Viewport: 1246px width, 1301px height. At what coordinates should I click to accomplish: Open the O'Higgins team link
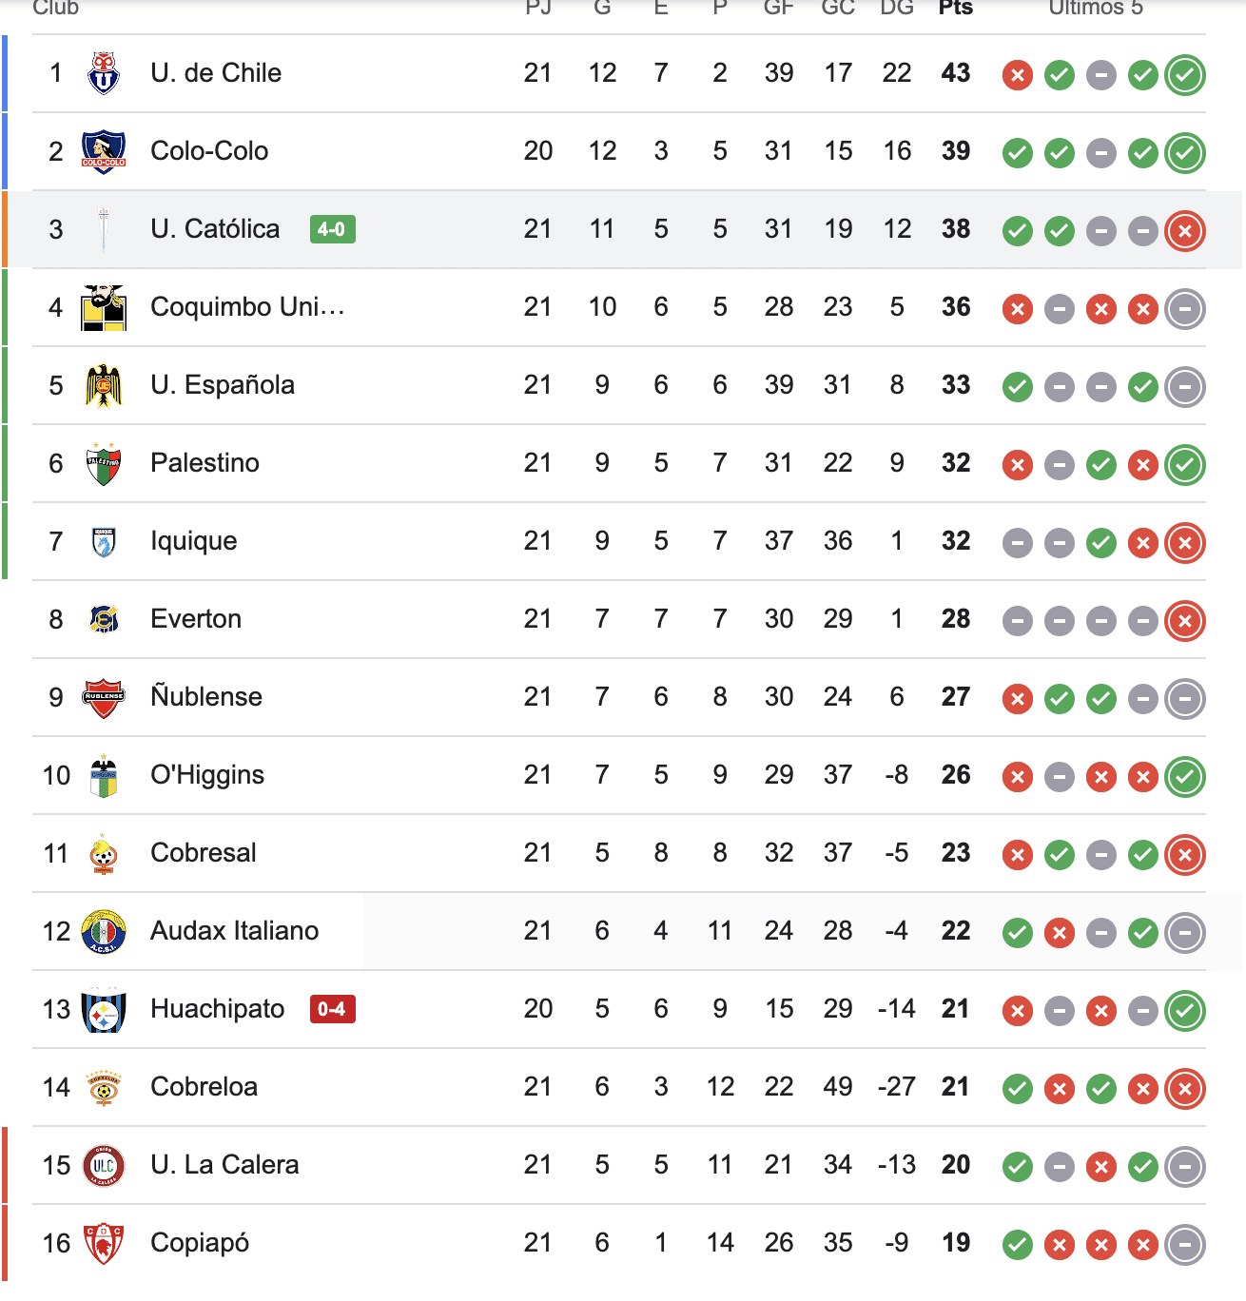[207, 775]
